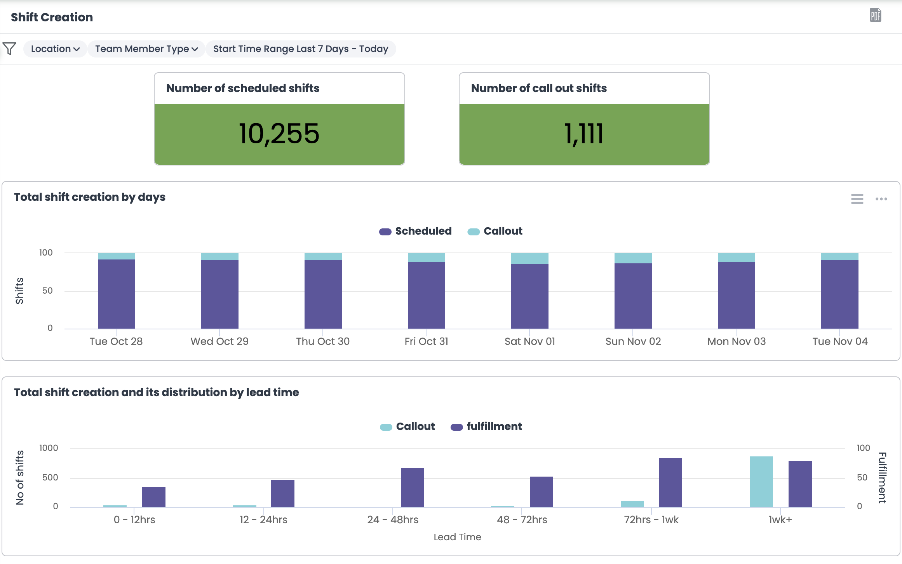Toggle Callout series in lead time legend

(x=415, y=426)
